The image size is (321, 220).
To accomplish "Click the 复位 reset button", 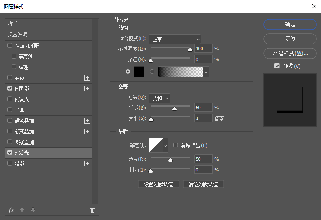I will tap(290, 39).
